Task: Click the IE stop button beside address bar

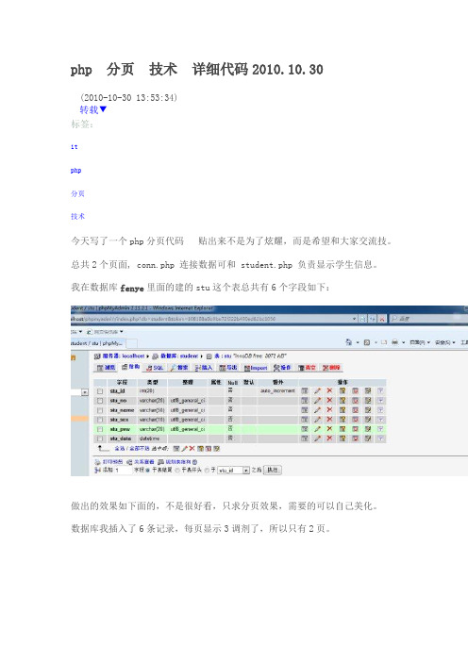Action: click(x=382, y=319)
